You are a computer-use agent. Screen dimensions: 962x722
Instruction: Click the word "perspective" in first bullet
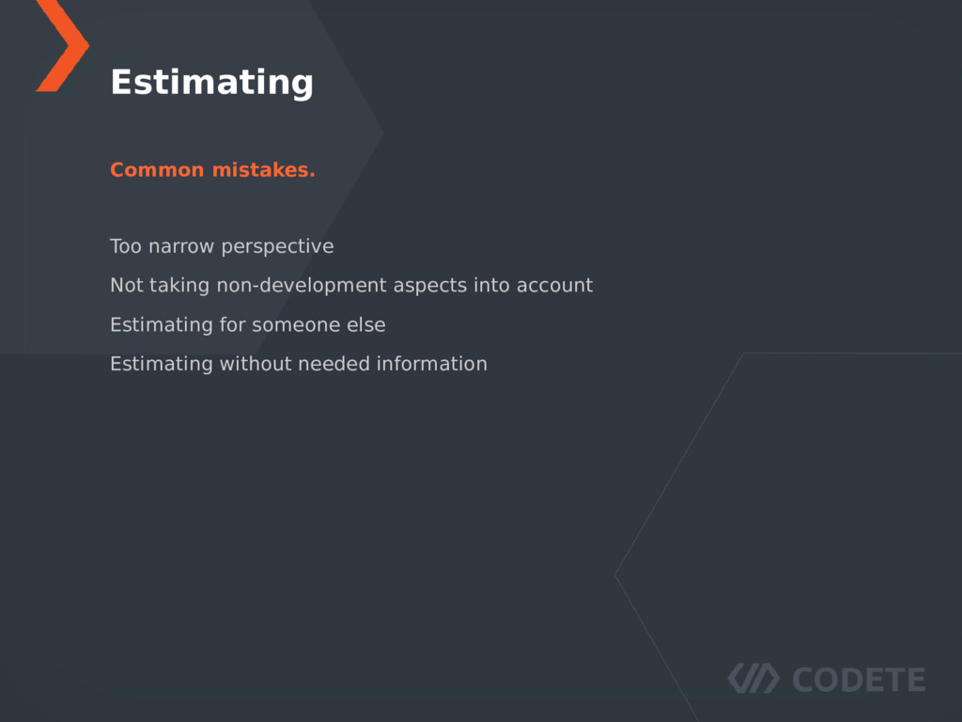[x=277, y=247]
